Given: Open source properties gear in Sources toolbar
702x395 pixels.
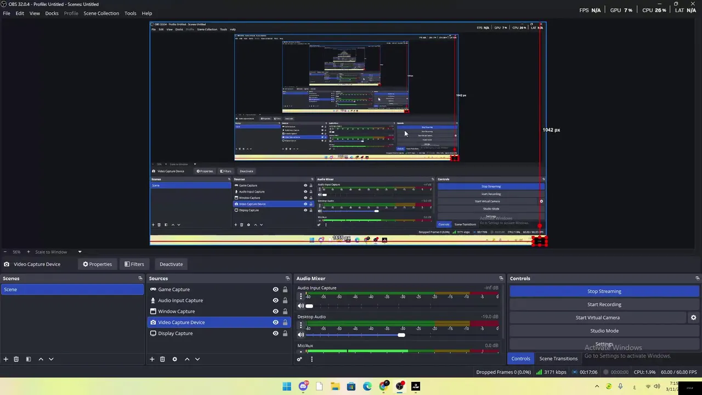Looking at the screenshot, I should [x=174, y=359].
